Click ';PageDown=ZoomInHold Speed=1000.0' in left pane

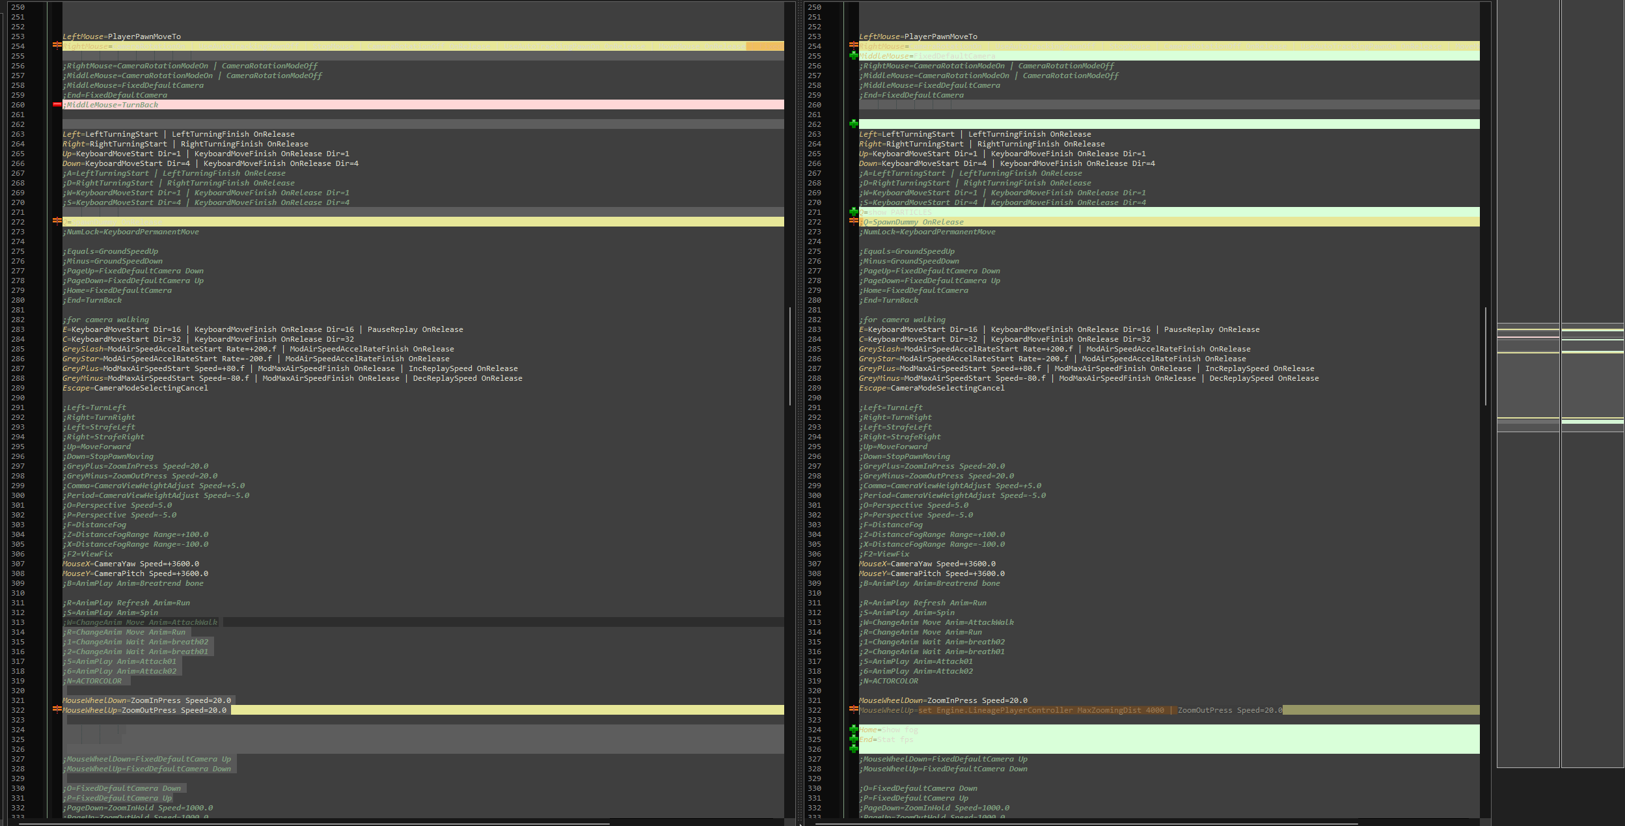138,808
